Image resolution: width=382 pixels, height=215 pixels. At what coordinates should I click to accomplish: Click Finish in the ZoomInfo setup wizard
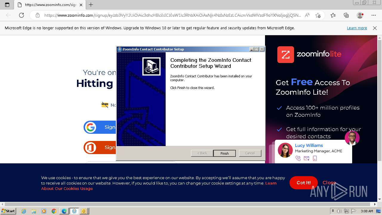pyautogui.click(x=224, y=153)
